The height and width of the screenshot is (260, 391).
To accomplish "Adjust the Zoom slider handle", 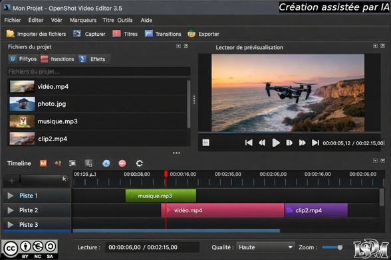I will coord(340,247).
